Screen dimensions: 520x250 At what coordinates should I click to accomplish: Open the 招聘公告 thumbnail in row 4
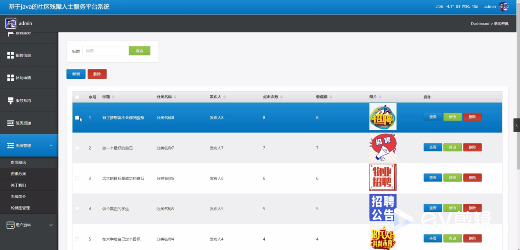point(383,208)
